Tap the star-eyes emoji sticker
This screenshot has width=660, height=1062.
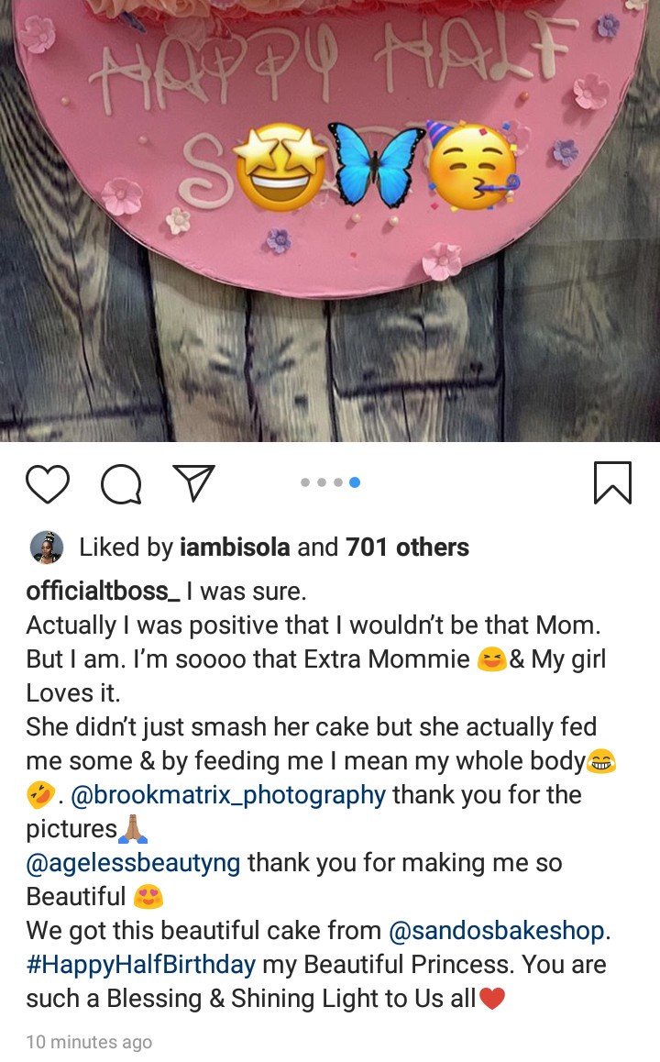(280, 167)
